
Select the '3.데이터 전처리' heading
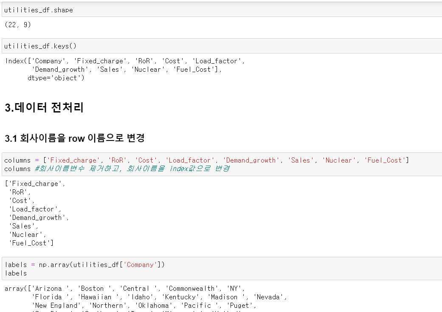point(44,107)
